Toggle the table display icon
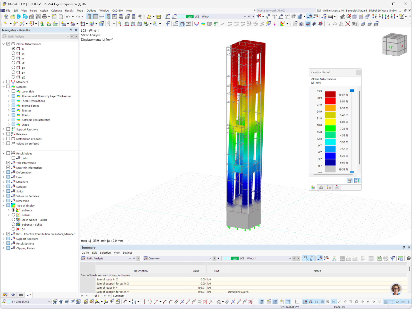 pyautogui.click(x=96, y=16)
